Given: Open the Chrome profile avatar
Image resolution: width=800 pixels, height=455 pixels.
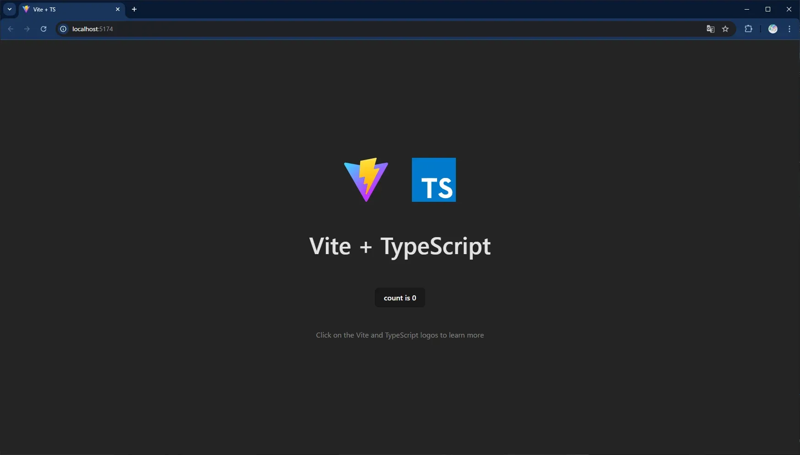Looking at the screenshot, I should [x=773, y=29].
